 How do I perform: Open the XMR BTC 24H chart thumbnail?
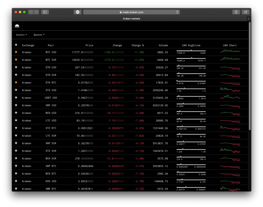230,189
